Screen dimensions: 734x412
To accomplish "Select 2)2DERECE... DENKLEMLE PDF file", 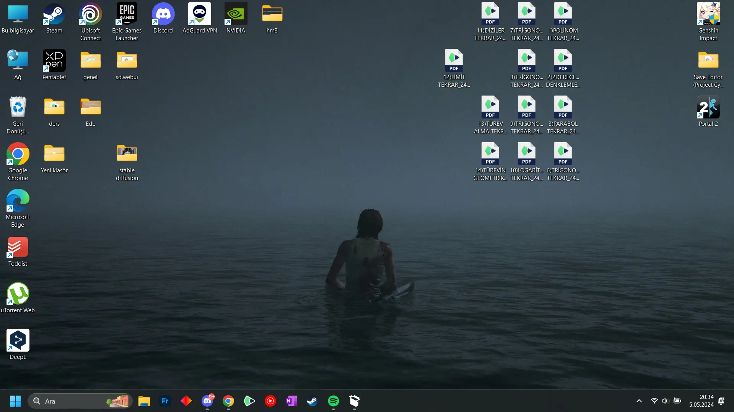I will pyautogui.click(x=563, y=69).
